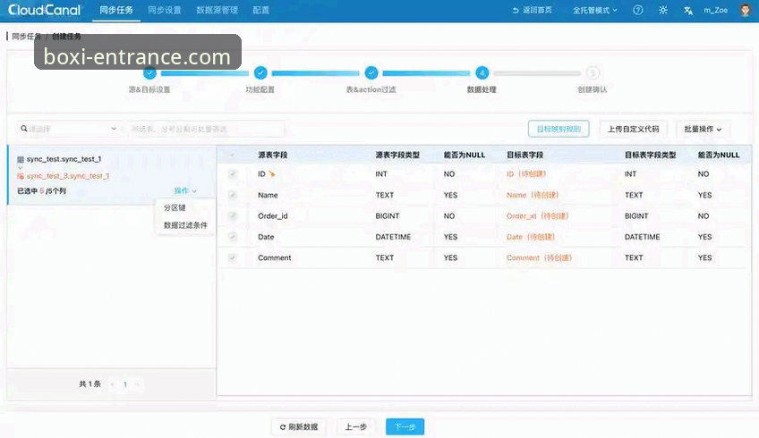This screenshot has width=759, height=438.
Task: Toggle the theme sun icon
Action: click(x=663, y=10)
